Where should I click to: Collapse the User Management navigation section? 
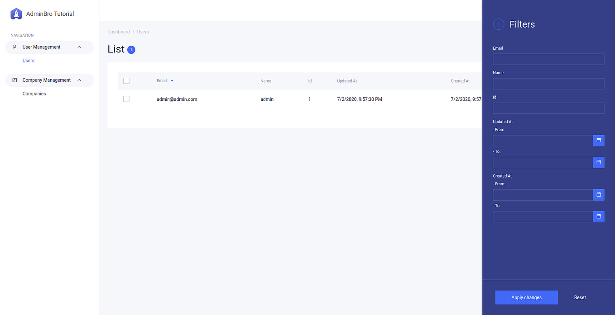point(79,47)
